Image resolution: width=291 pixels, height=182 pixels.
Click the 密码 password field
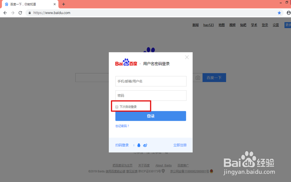[151, 96]
